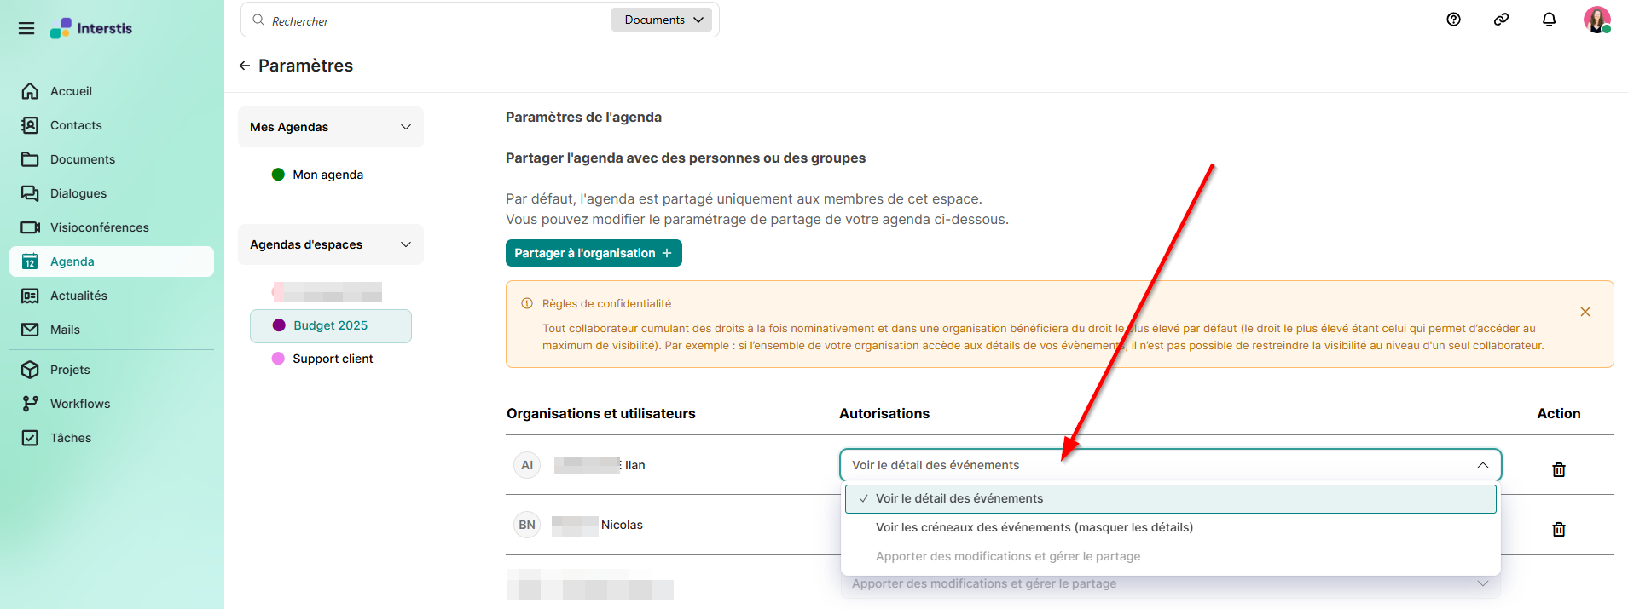1628x609 pixels.
Task: Click Partager à l'organisation button
Action: coord(594,253)
